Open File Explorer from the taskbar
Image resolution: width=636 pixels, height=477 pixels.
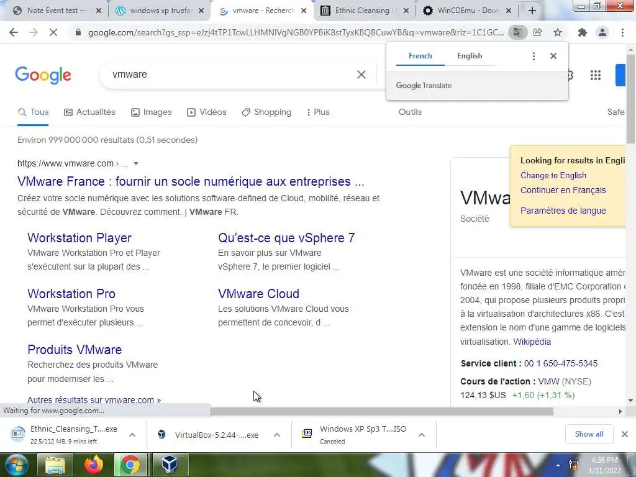[x=55, y=465]
